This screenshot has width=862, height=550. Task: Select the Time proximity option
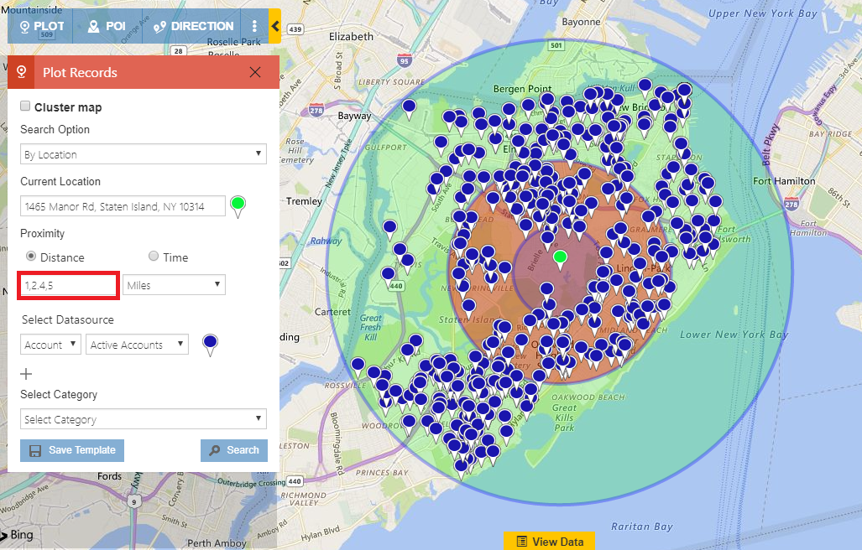pos(154,257)
